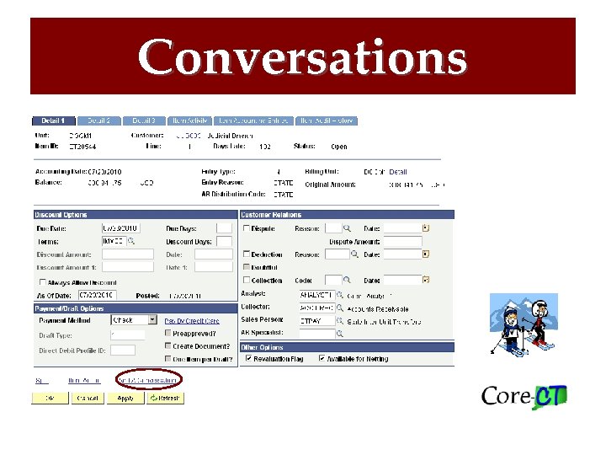Click the skiers clip art image

(x=524, y=324)
